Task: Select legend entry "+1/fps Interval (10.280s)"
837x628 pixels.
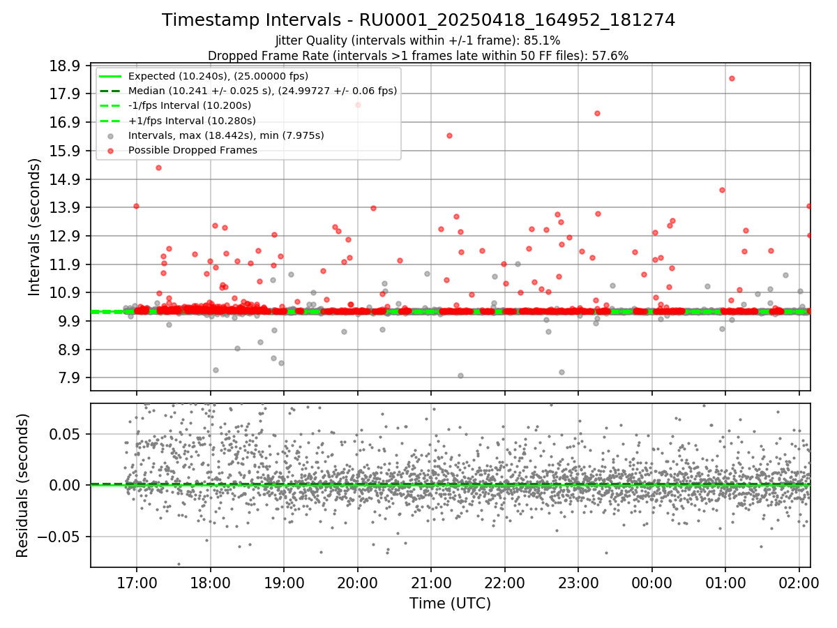Action: (x=192, y=121)
